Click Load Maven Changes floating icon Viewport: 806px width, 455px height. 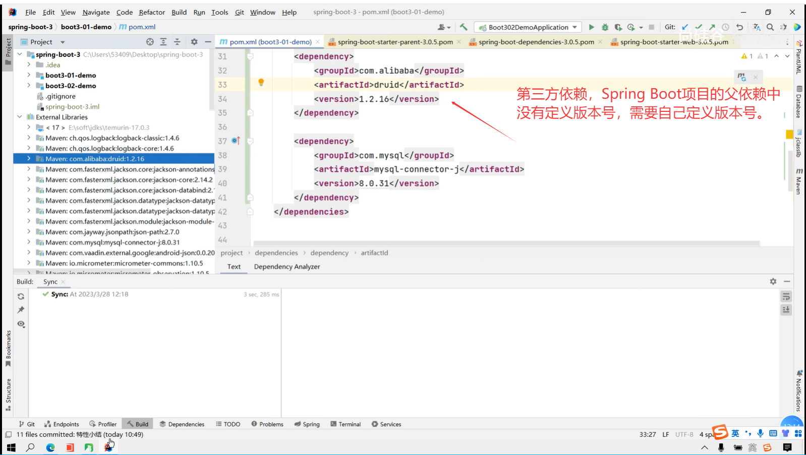(x=741, y=77)
